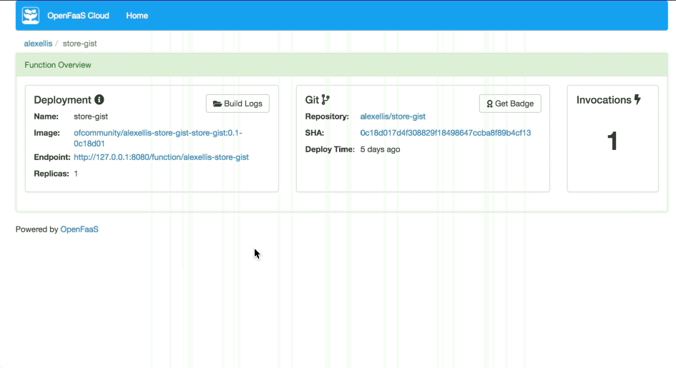Click the invocations count number 1

612,141
